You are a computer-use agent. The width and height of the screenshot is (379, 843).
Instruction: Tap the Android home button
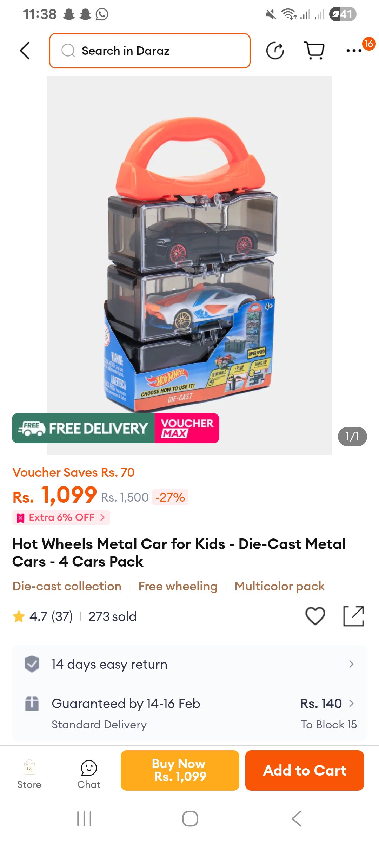click(190, 819)
